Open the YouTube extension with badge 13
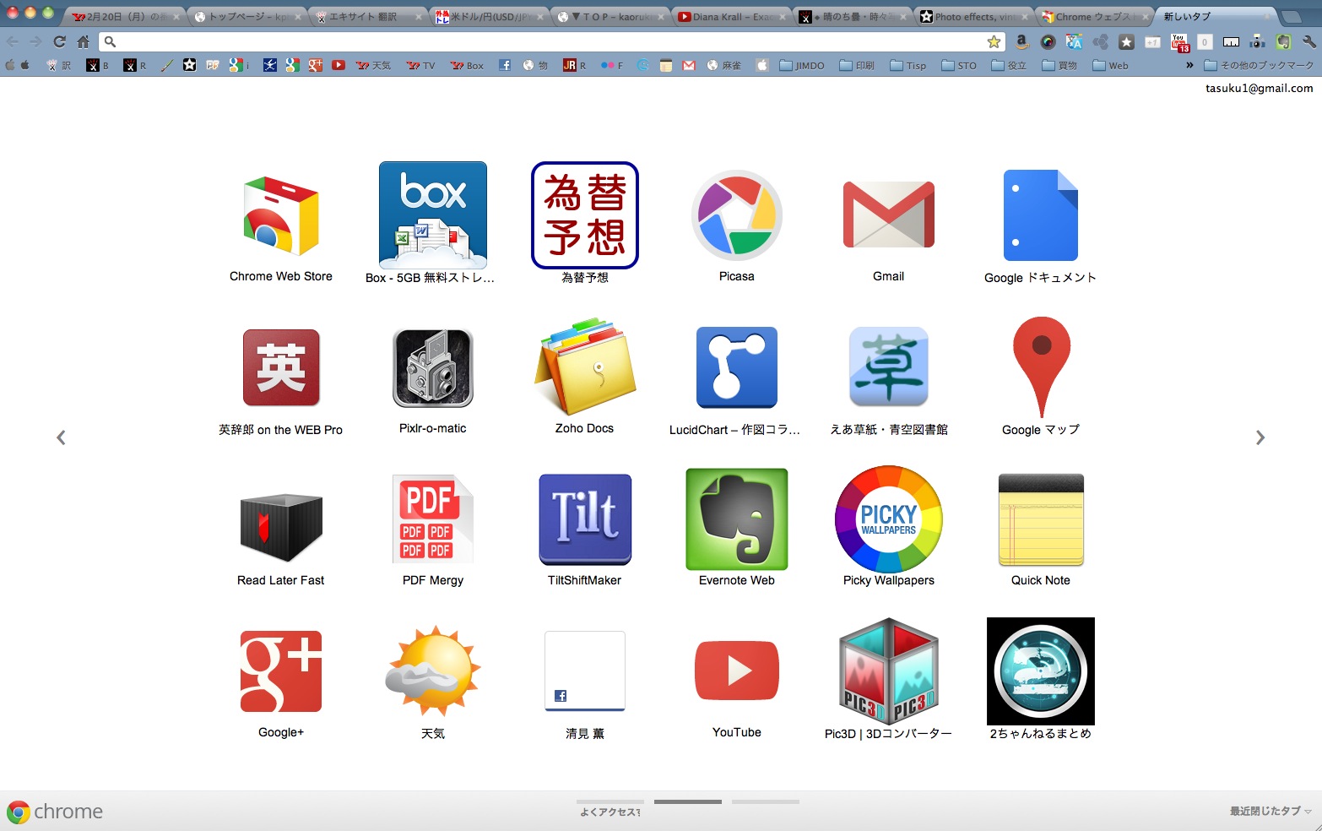Viewport: 1322px width, 831px height. tap(1179, 42)
